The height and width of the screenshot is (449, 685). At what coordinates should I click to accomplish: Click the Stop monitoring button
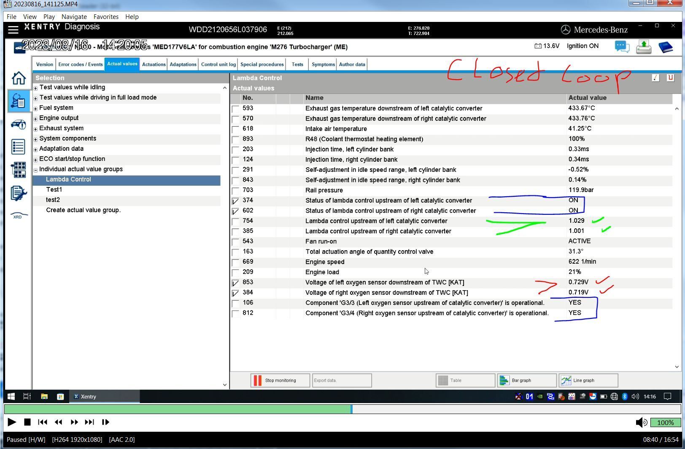(x=280, y=380)
